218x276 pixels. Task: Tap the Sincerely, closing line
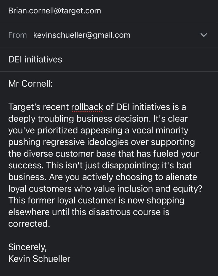(x=28, y=247)
